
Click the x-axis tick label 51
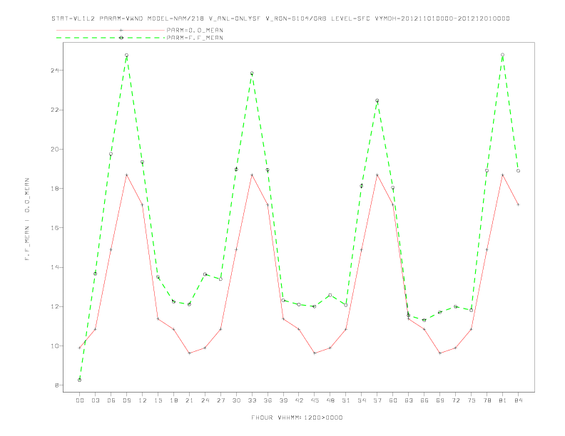346,400
